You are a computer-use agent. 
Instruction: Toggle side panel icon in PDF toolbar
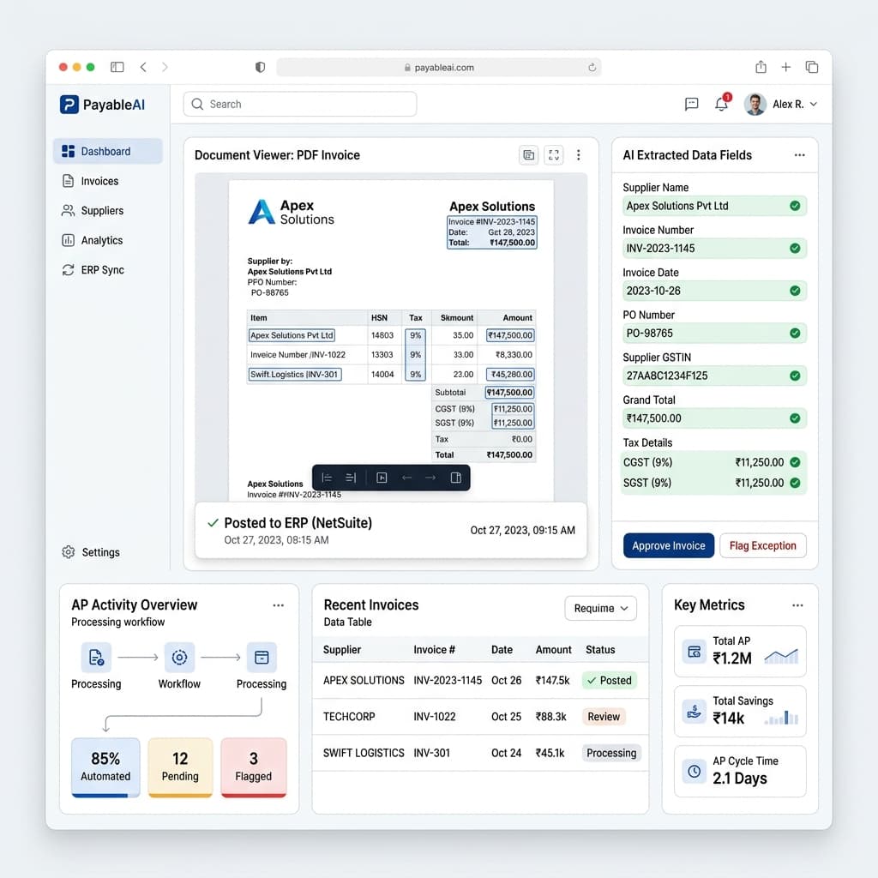[x=456, y=478]
